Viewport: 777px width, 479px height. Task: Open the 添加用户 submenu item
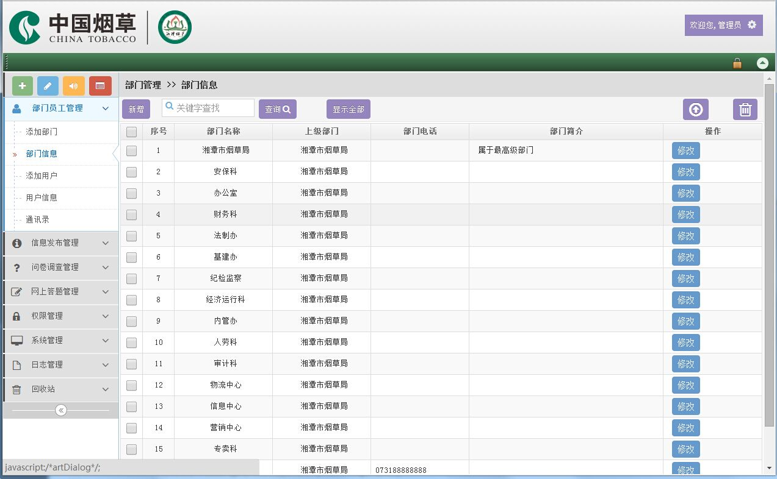click(42, 176)
